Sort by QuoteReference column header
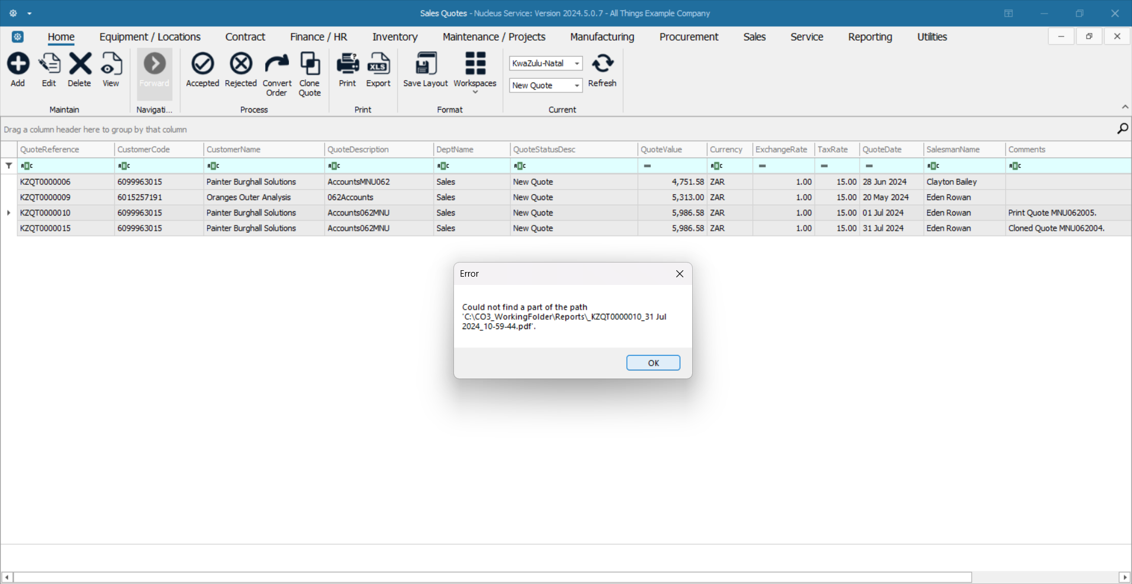 tap(66, 150)
